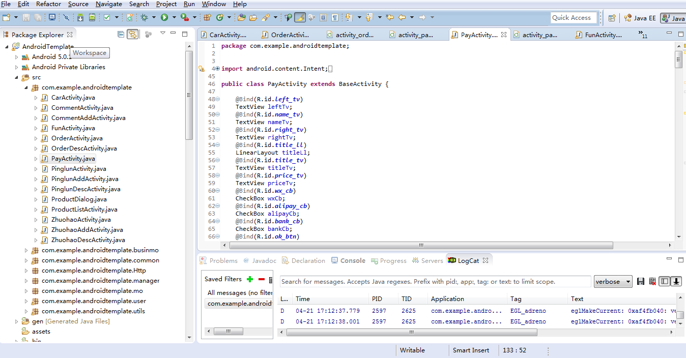Delete the selected LogCat filter with red minus
The height and width of the screenshot is (358, 686).
tap(261, 279)
